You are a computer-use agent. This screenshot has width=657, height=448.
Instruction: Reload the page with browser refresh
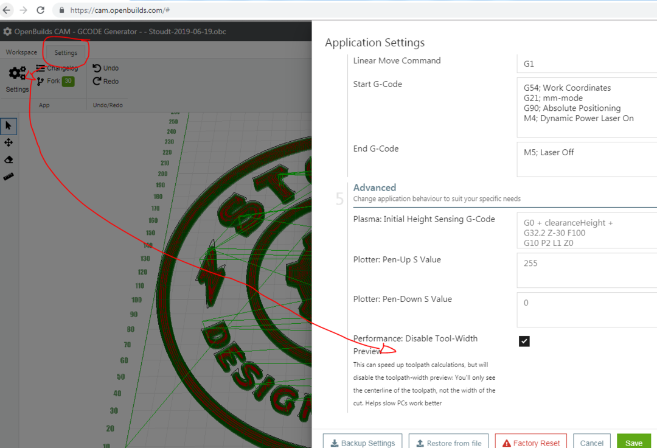[41, 10]
